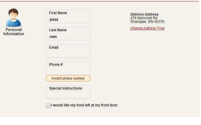Click the Delivery Address heading
The height and width of the screenshot is (125, 201).
(144, 14)
